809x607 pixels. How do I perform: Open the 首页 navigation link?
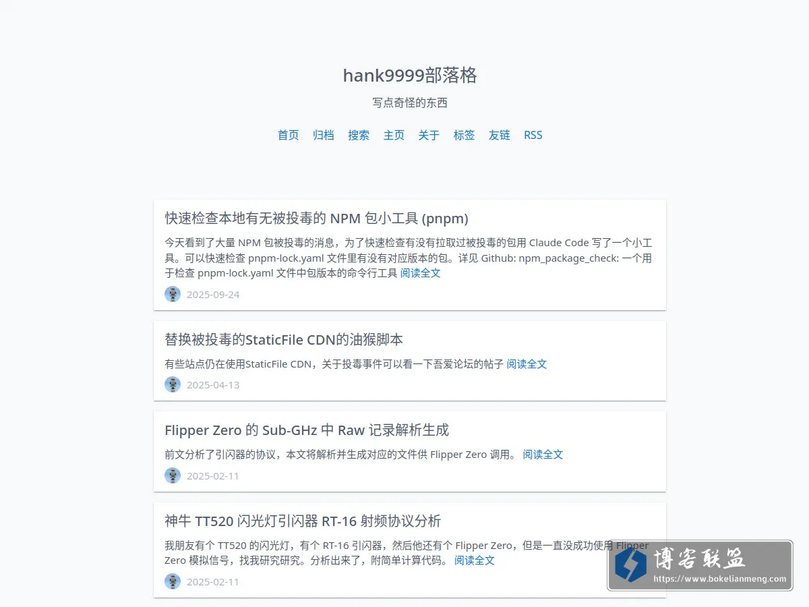pos(288,135)
